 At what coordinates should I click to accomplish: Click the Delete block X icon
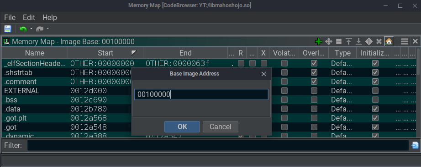(379, 41)
